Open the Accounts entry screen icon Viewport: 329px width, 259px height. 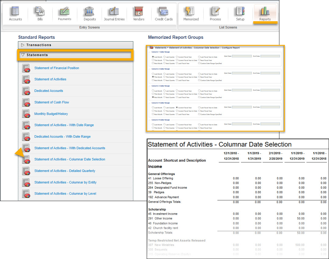tap(15, 14)
